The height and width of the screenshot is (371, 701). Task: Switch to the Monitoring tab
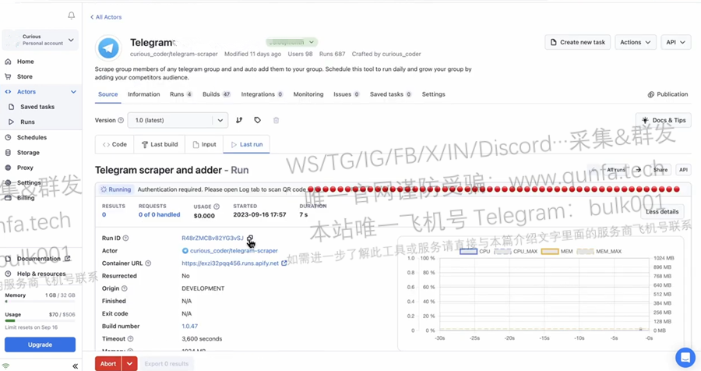coord(308,94)
